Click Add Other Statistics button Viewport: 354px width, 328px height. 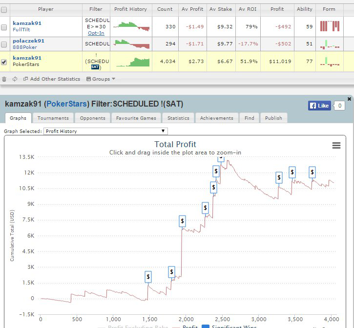tap(52, 79)
